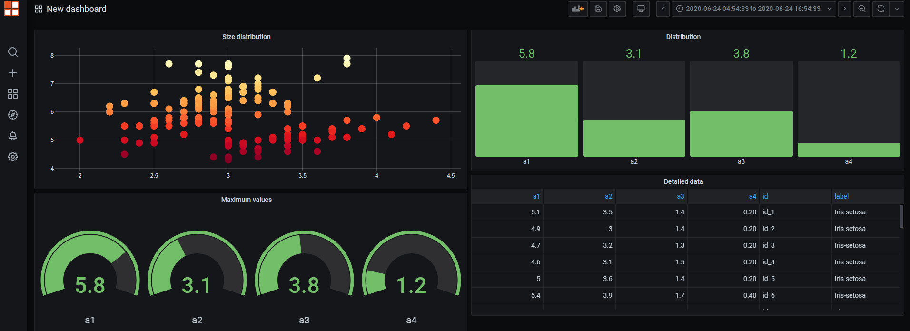Zoom out the time range
910x331 pixels.
coord(862,9)
